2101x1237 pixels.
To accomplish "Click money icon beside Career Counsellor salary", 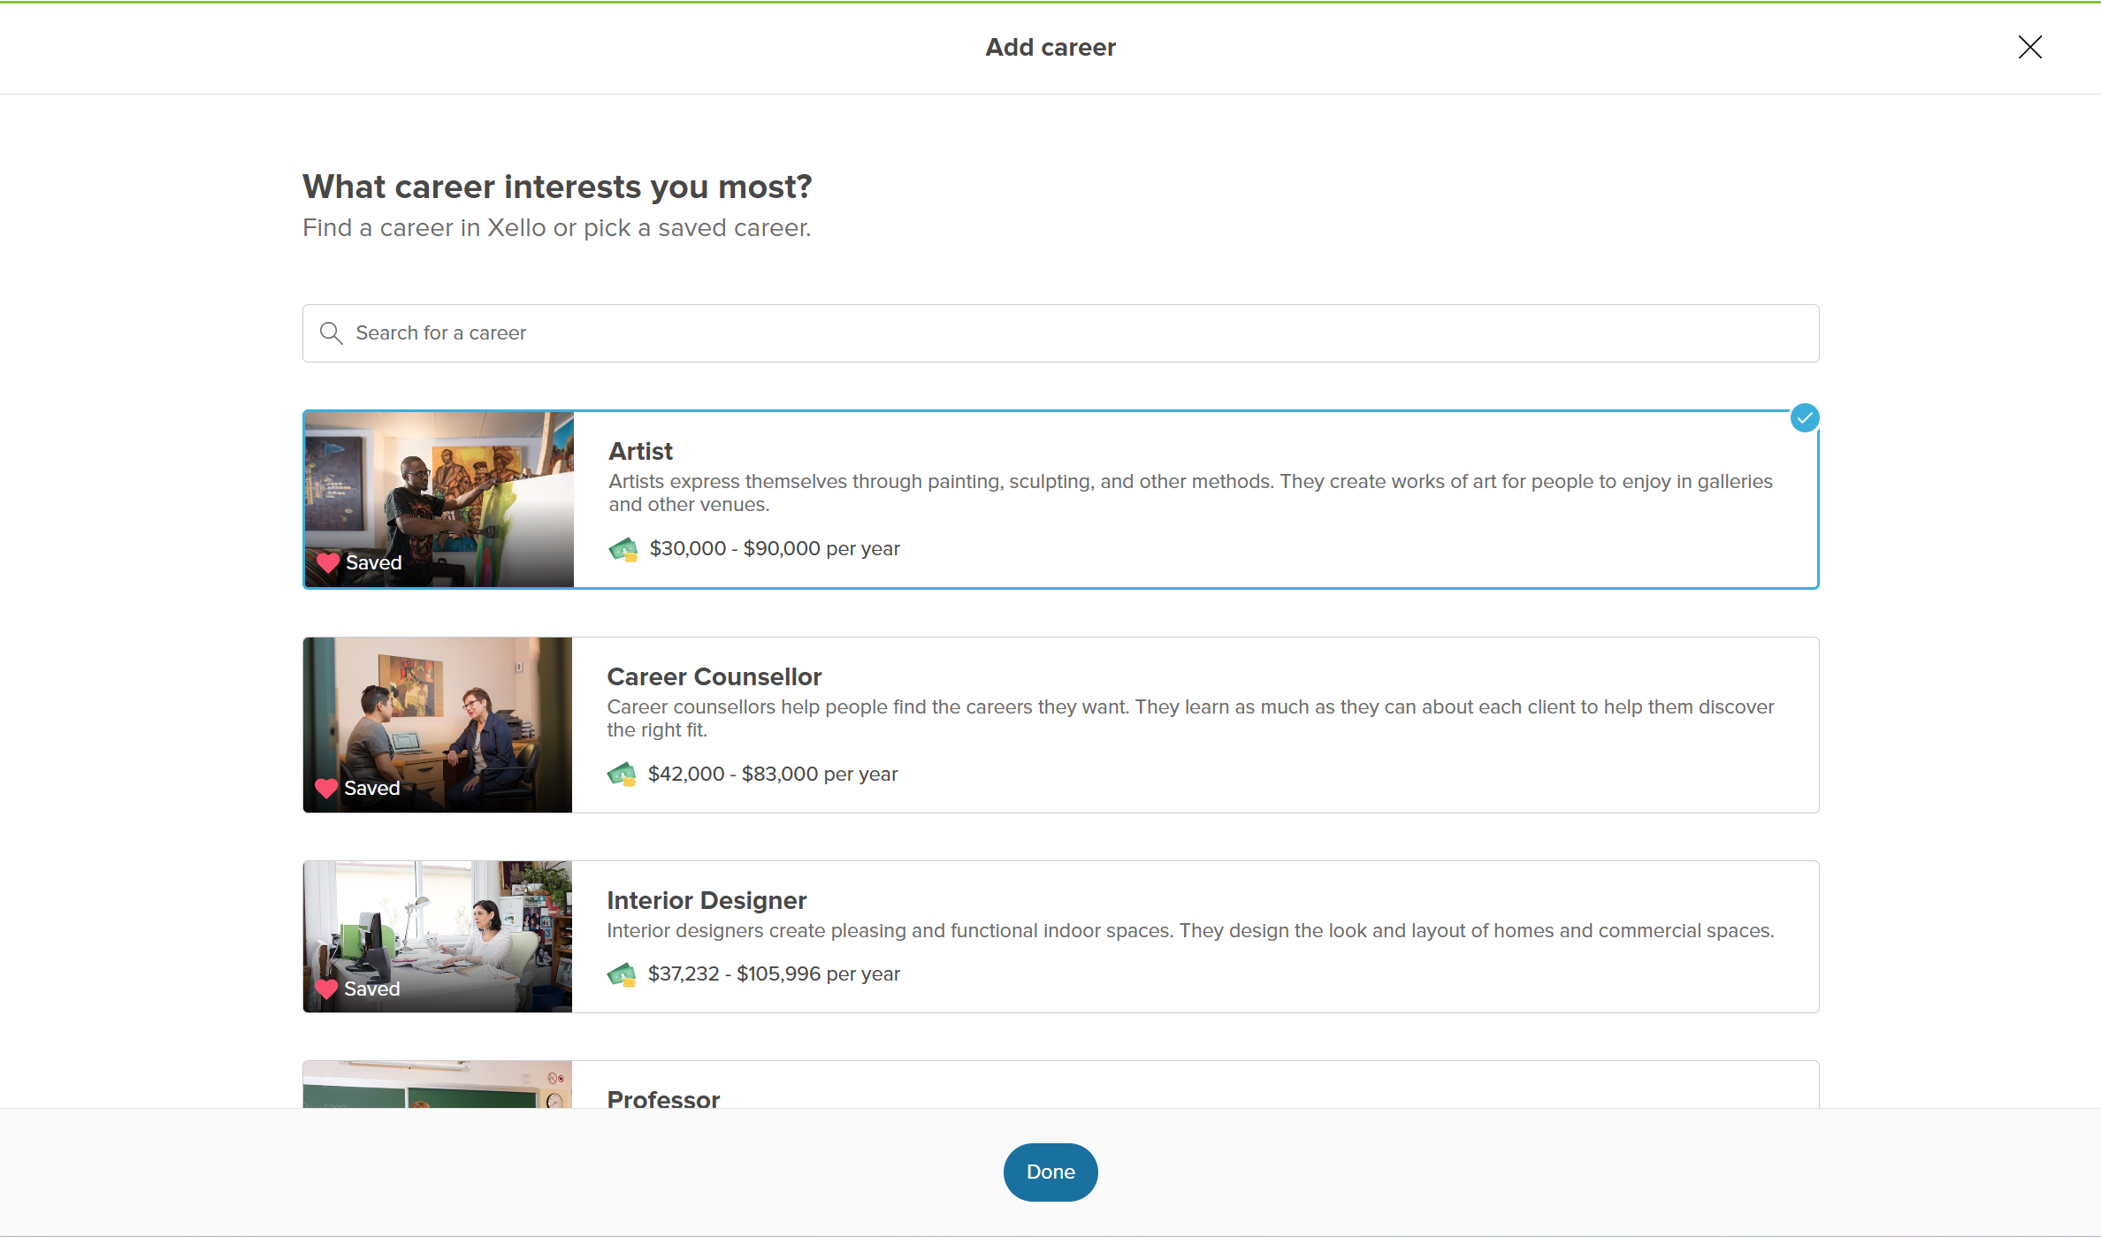I will click(x=622, y=775).
